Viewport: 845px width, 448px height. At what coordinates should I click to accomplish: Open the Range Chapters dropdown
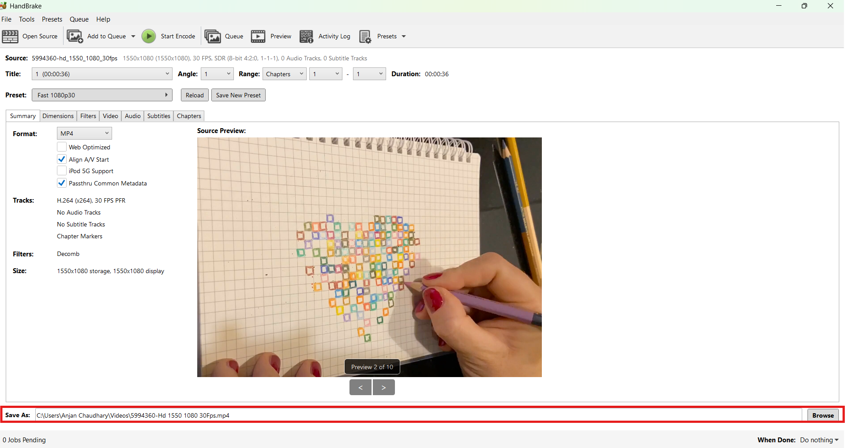click(x=285, y=74)
